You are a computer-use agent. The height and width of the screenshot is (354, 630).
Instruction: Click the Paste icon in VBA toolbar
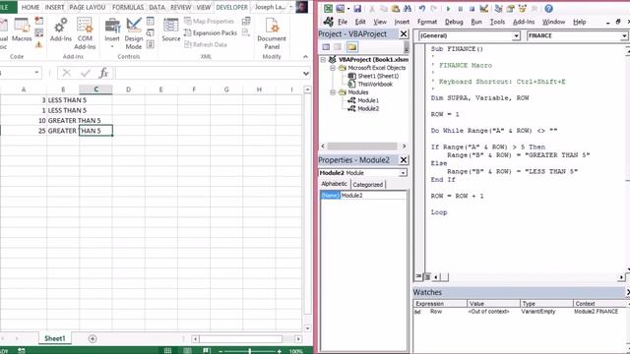(396, 8)
